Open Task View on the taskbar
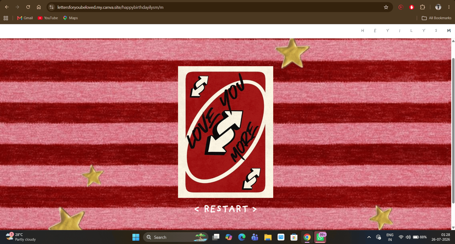This screenshot has height=244, width=455. tap(216, 237)
